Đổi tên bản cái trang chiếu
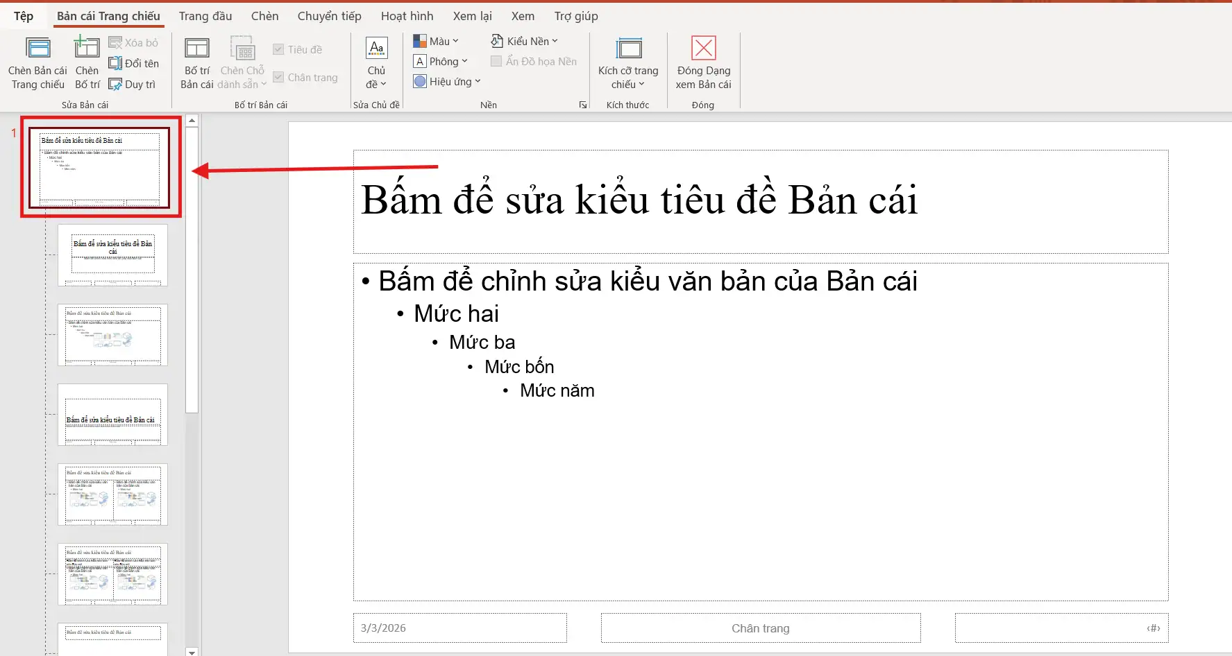Screen dimensions: 1232x656 point(135,63)
